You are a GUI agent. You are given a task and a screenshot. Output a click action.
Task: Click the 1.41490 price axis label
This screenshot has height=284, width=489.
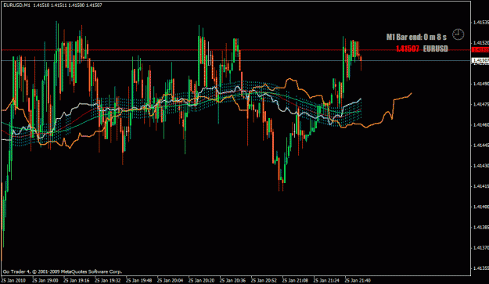pyautogui.click(x=481, y=84)
